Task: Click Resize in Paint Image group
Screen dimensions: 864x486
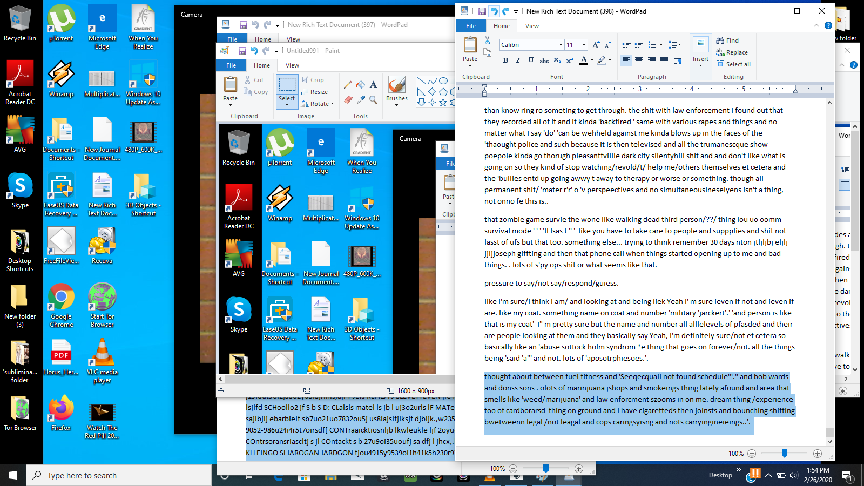Action: 315,92
